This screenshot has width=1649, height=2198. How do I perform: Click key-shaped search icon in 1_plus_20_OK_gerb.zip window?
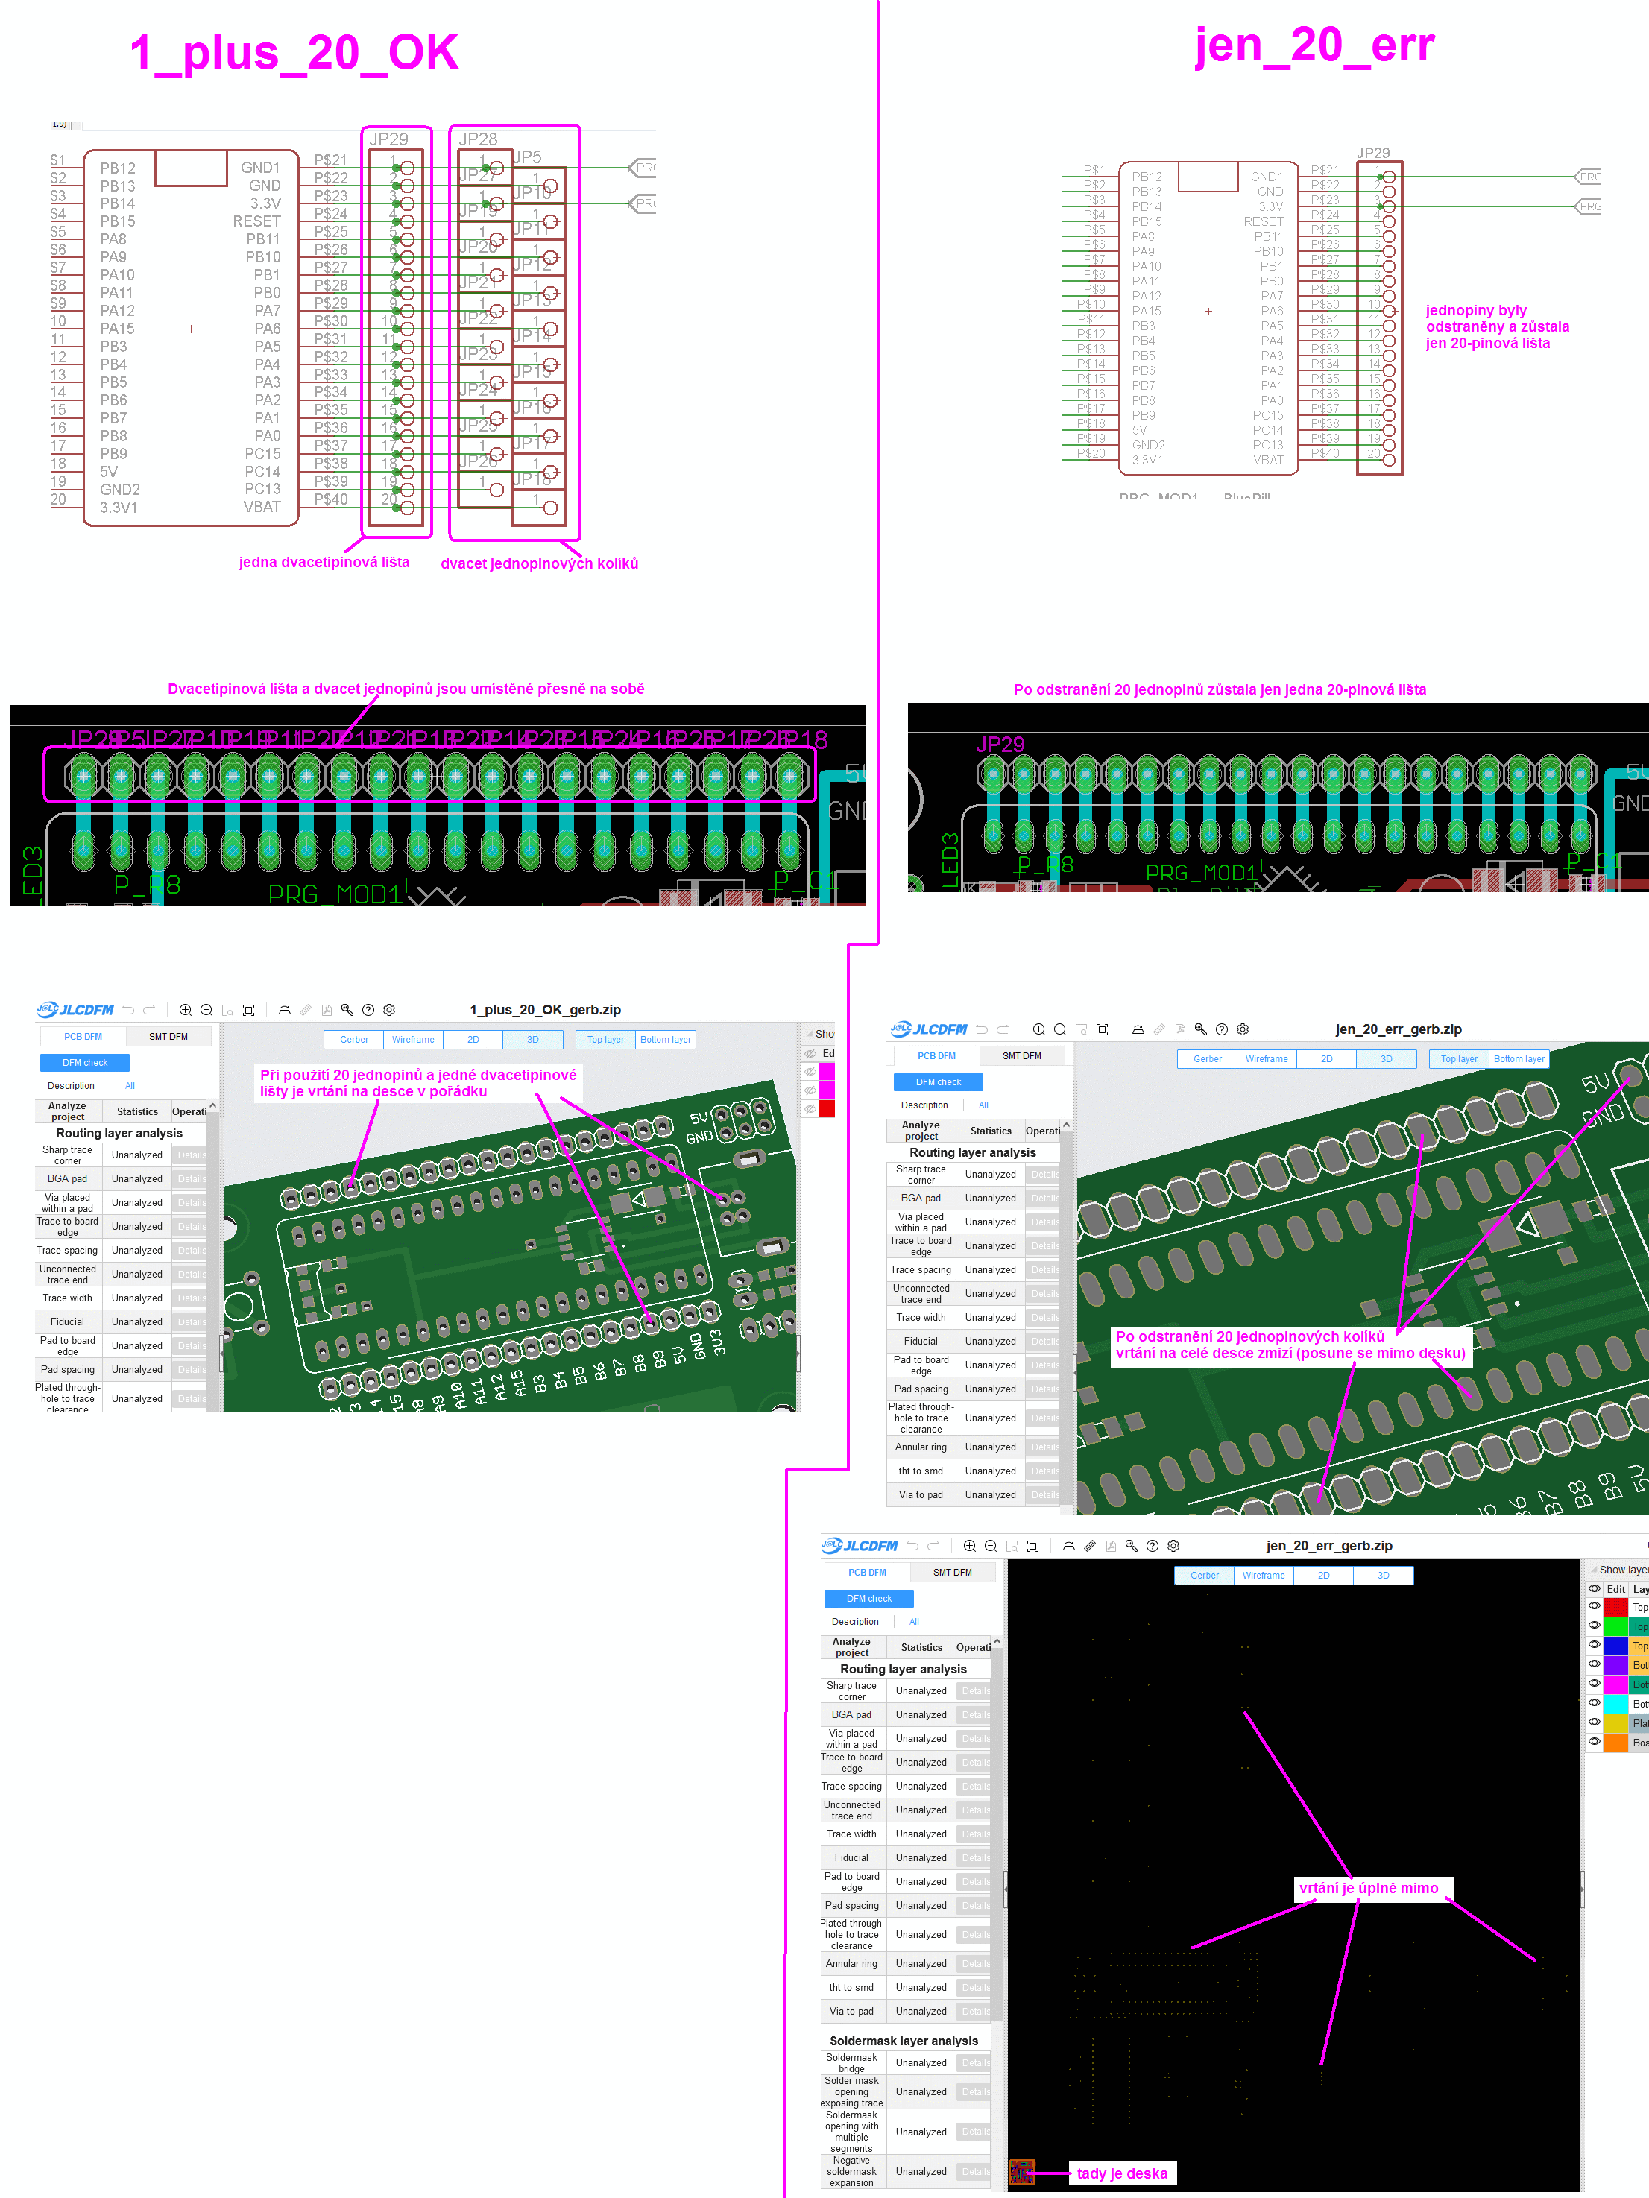(347, 1010)
